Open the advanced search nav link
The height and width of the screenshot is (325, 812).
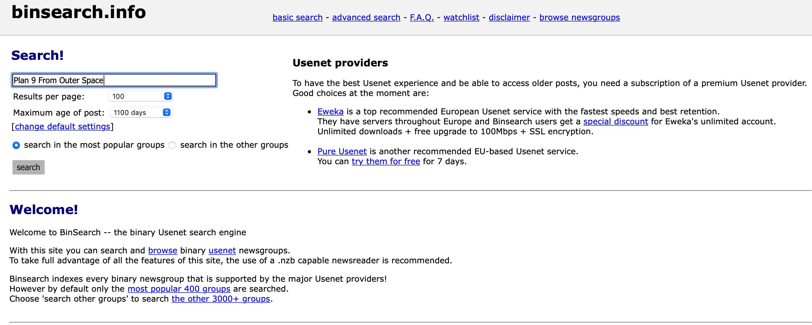tap(366, 17)
